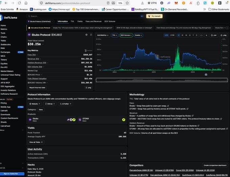230x177 pixels.
Task: Open external link icon after Ekubo swap fees
Action: point(168,106)
